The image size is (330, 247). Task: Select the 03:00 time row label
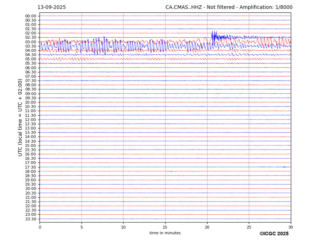(x=31, y=42)
